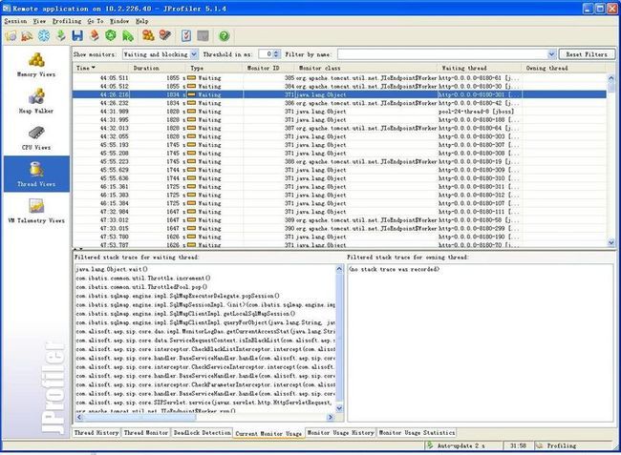Image resolution: width=621 pixels, height=455 pixels.
Task: Click the stack trace horizontal scrollbar thumb
Action: tap(139, 417)
